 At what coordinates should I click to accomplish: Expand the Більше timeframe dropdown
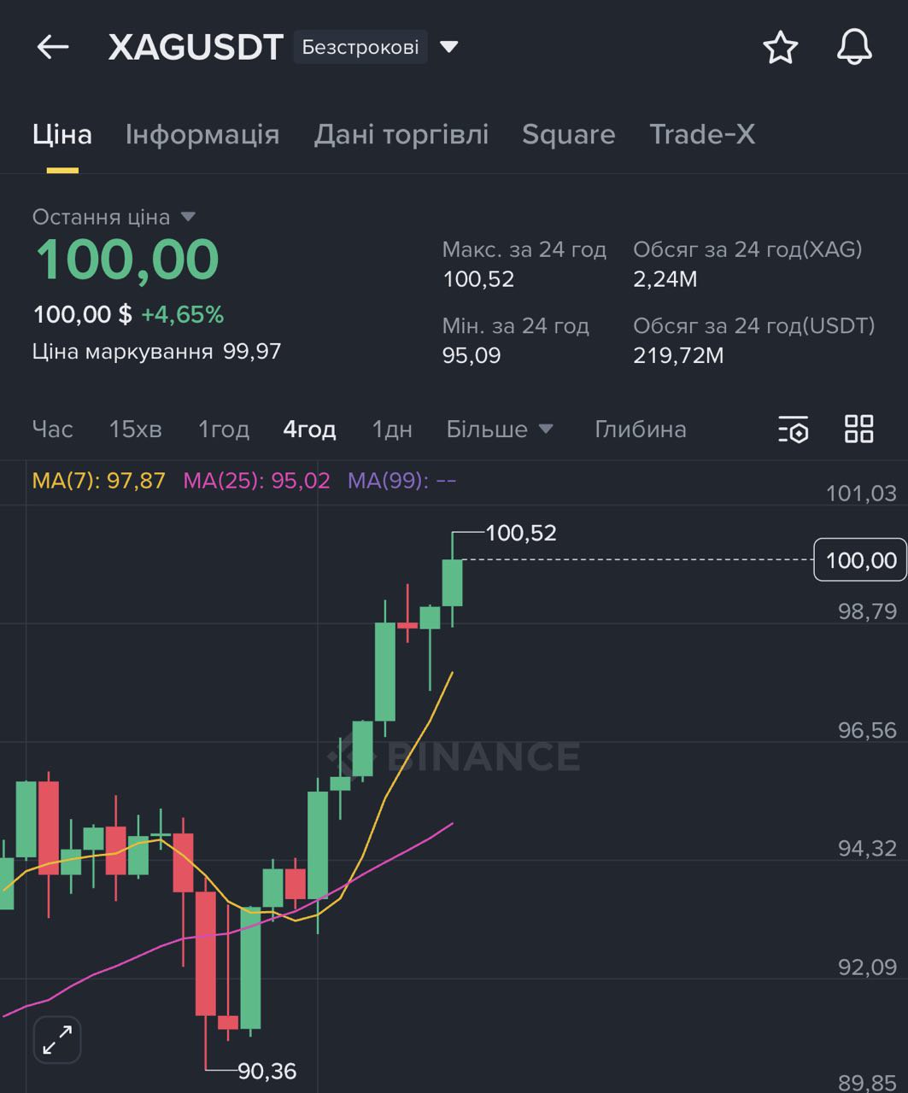pyautogui.click(x=500, y=429)
